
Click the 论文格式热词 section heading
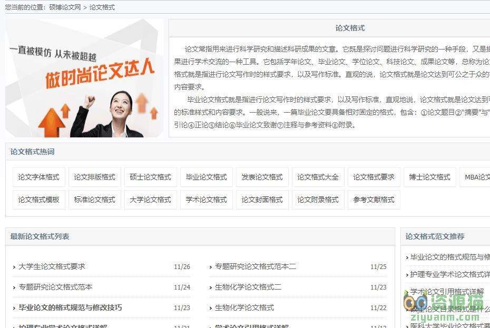(x=33, y=152)
